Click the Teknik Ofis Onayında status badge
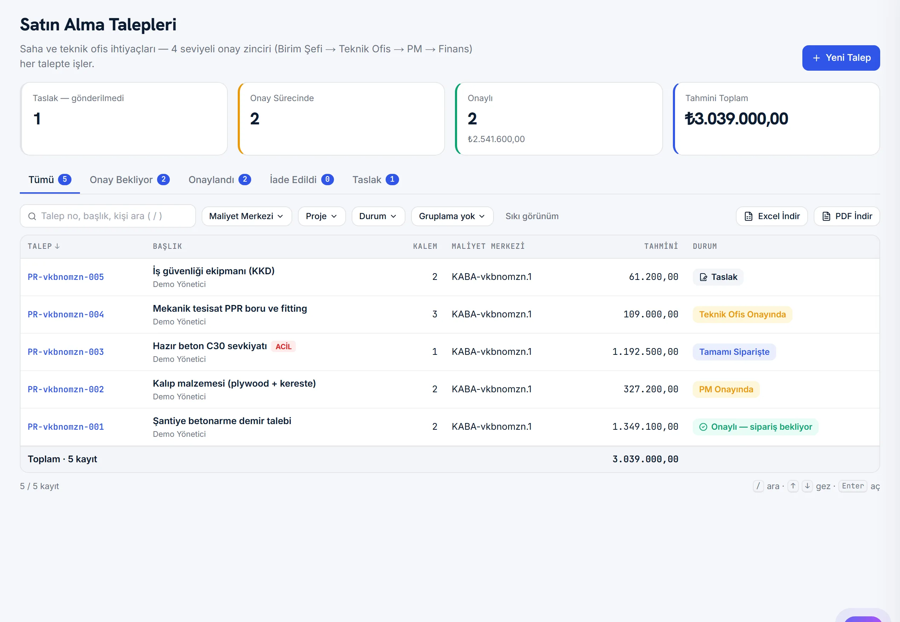 tap(742, 315)
